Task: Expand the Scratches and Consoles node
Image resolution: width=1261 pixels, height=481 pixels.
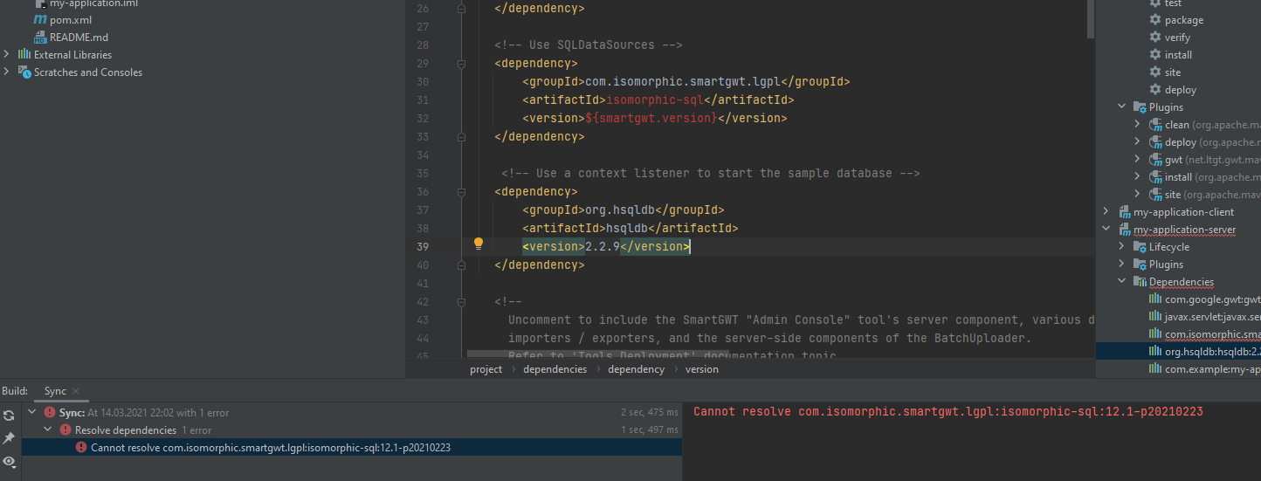Action: tap(7, 72)
